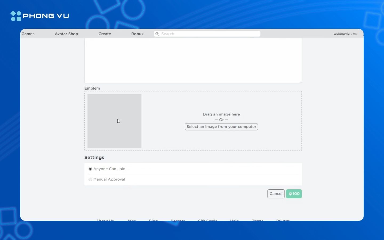This screenshot has width=384, height=240.
Task: Click the text area resize handle
Action: [x=300, y=82]
